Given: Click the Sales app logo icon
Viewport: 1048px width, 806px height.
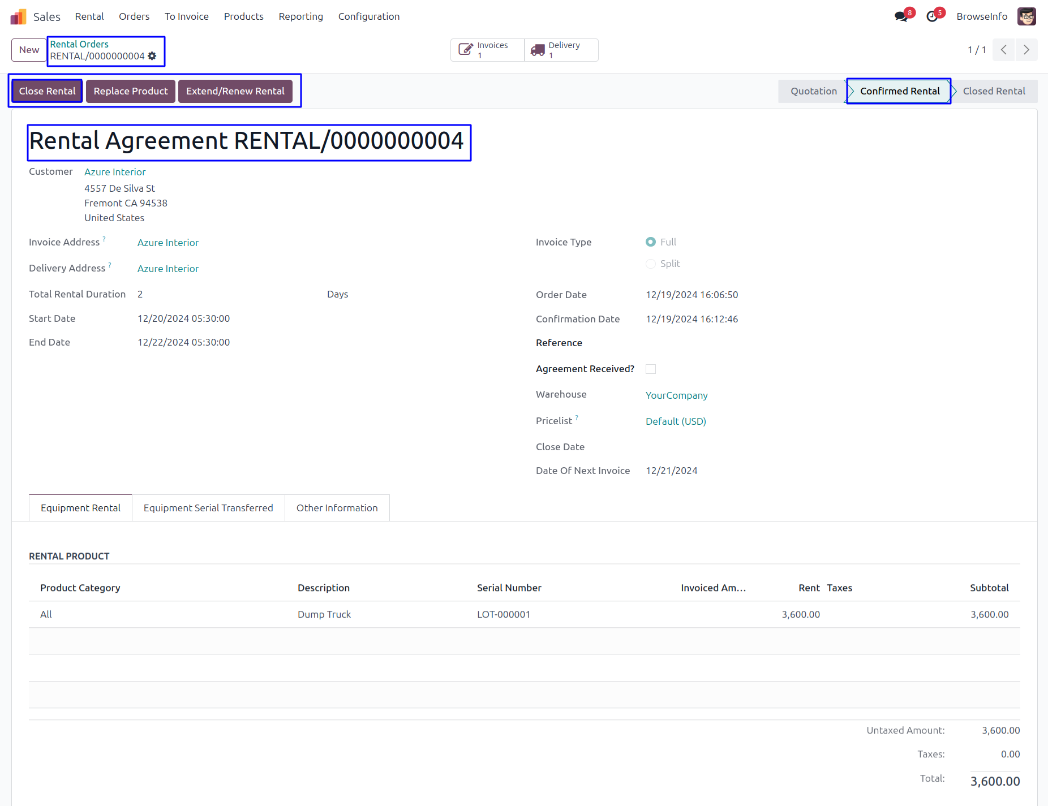Looking at the screenshot, I should (x=18, y=16).
